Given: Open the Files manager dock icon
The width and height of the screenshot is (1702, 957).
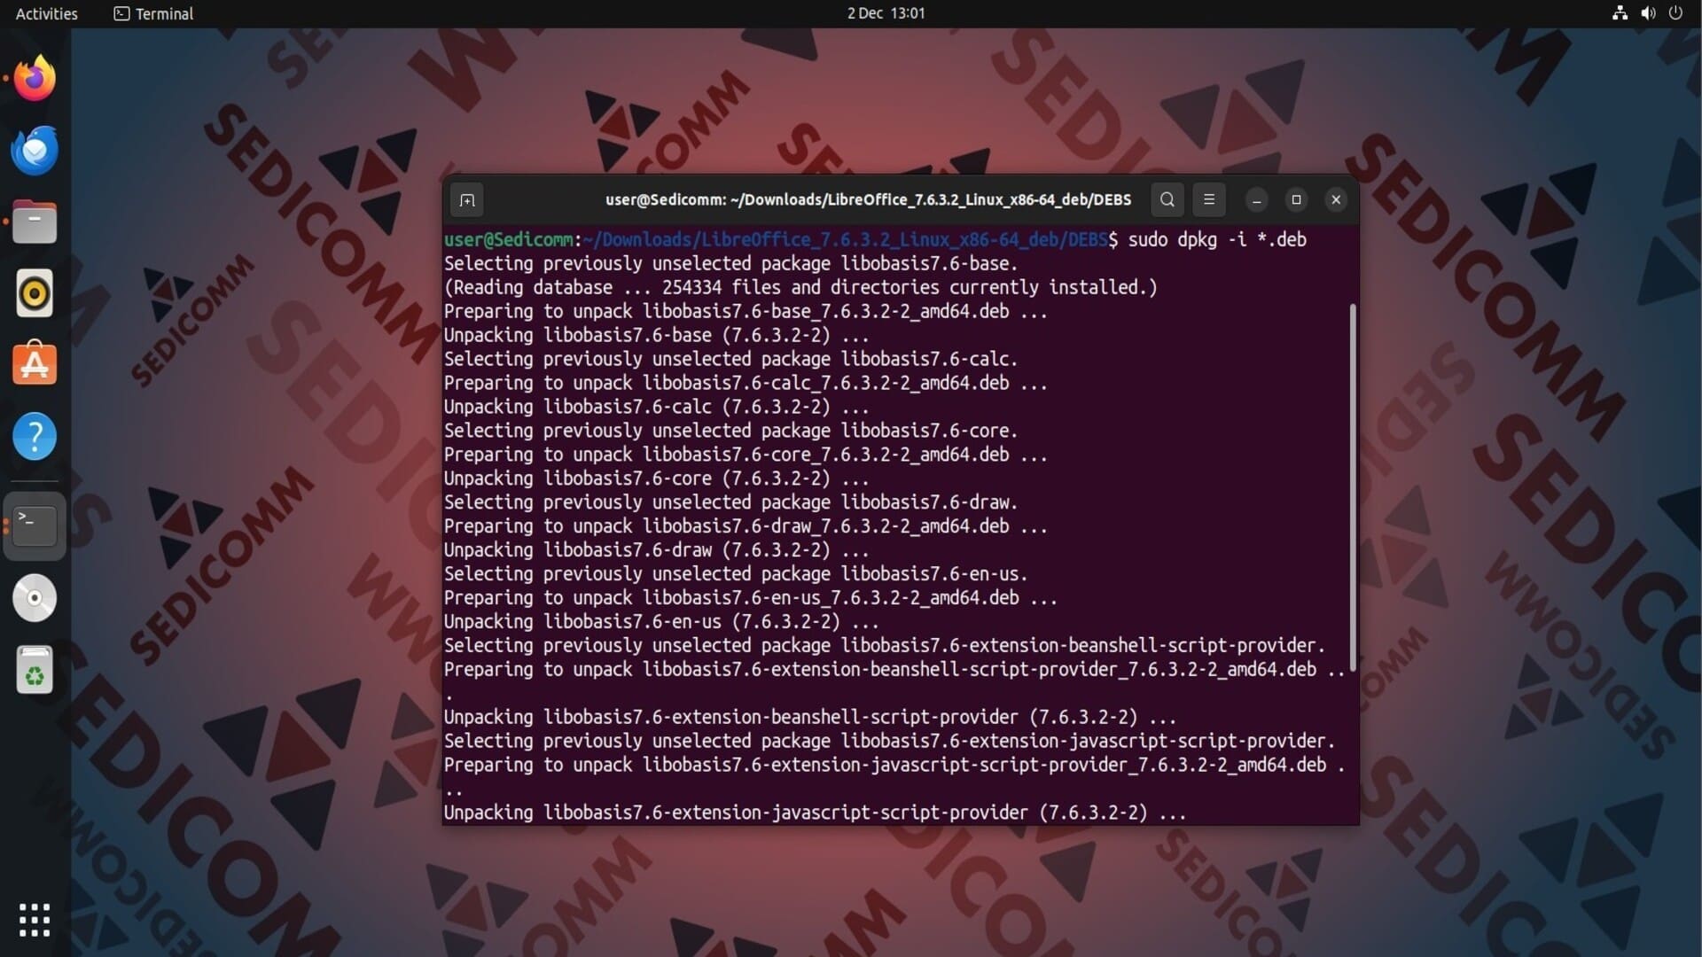Looking at the screenshot, I should click(35, 222).
